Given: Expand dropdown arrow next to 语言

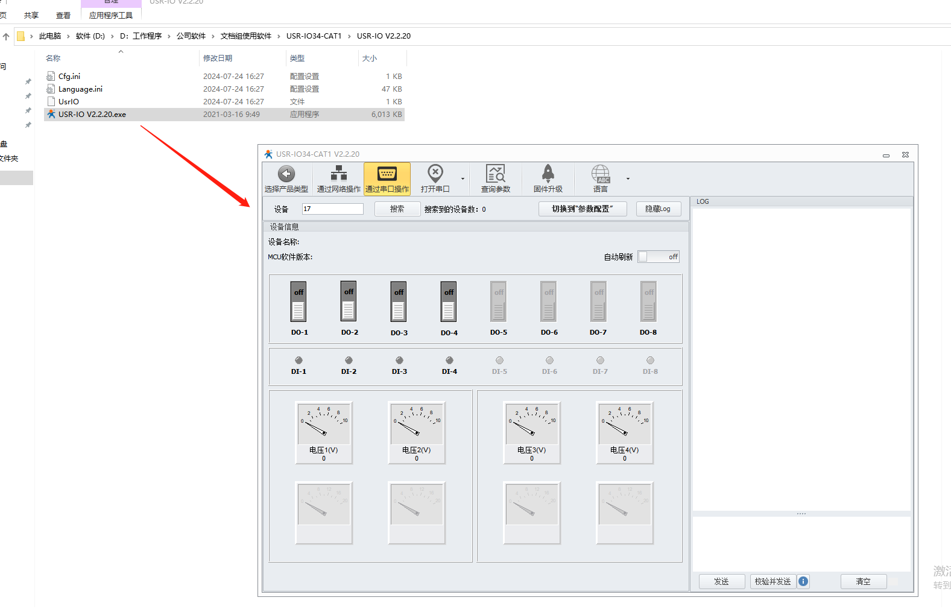Looking at the screenshot, I should pyautogui.click(x=628, y=179).
